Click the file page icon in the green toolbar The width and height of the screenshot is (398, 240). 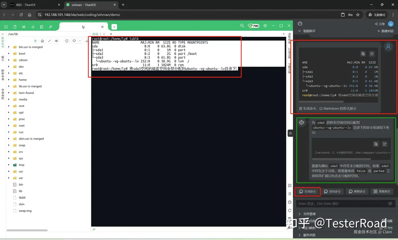click(15, 27)
